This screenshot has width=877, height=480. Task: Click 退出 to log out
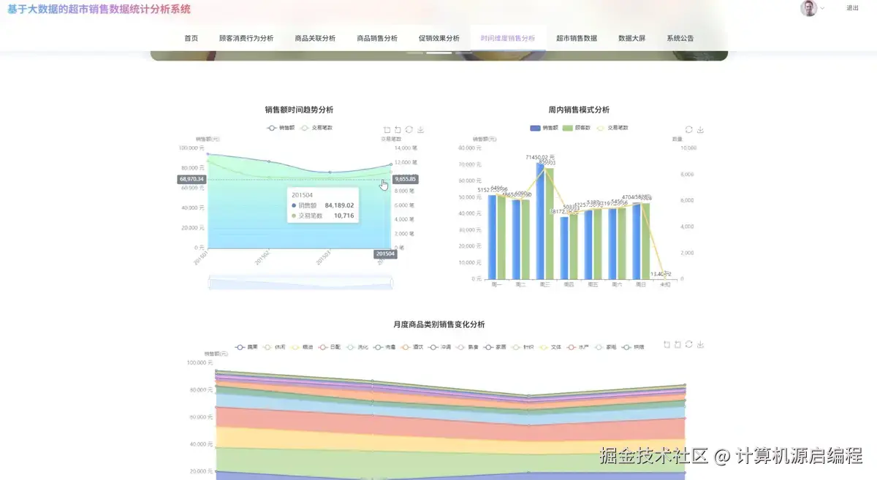coord(852,8)
